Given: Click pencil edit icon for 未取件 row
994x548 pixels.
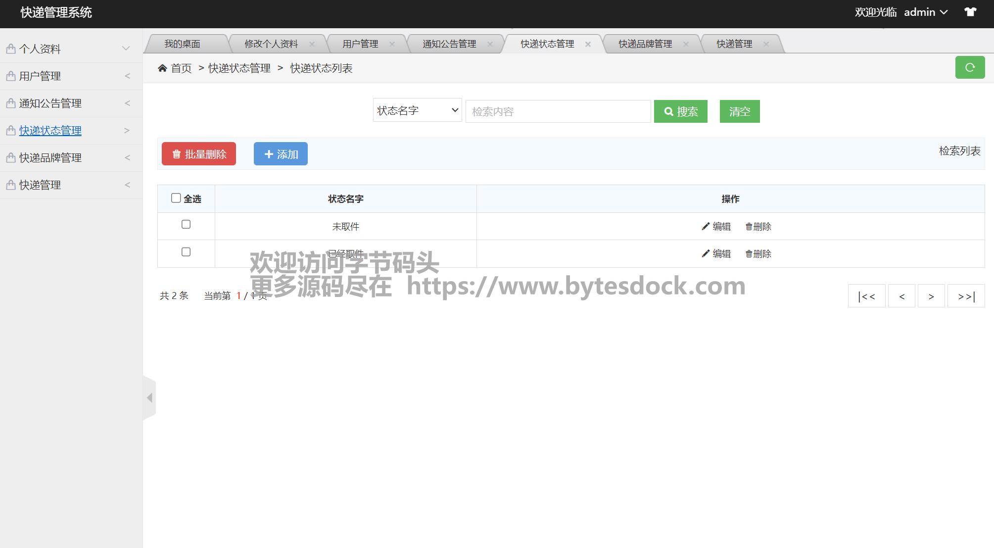Looking at the screenshot, I should [x=706, y=226].
